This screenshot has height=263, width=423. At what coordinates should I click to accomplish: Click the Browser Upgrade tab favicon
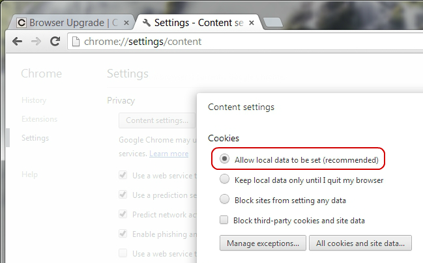click(22, 22)
